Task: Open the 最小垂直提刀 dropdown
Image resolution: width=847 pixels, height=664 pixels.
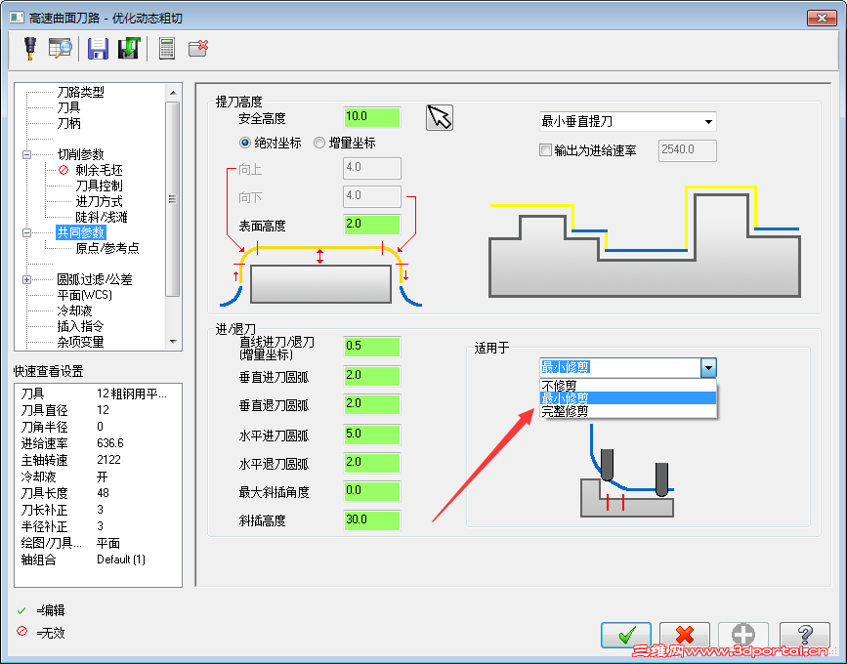Action: [x=628, y=121]
